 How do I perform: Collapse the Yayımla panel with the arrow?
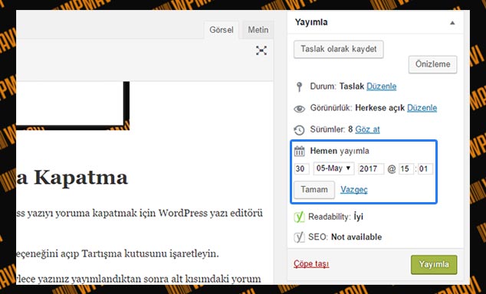[452, 23]
